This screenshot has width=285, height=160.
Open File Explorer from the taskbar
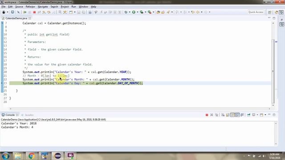(x=18, y=156)
